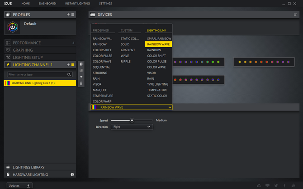Open the Performance section
This screenshot has height=189, width=303.
coord(40,43)
